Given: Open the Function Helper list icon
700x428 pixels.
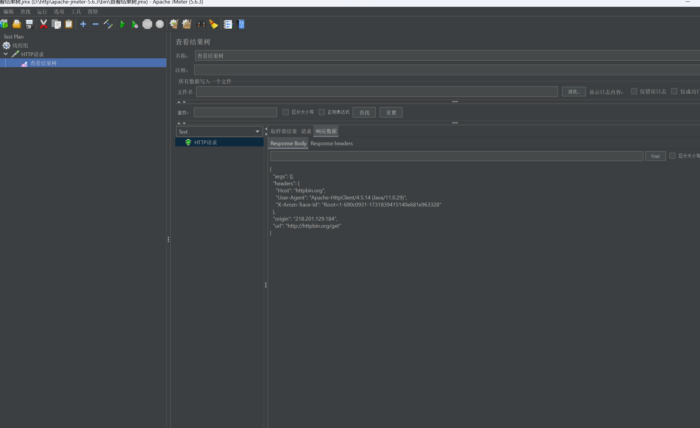Looking at the screenshot, I should (228, 24).
